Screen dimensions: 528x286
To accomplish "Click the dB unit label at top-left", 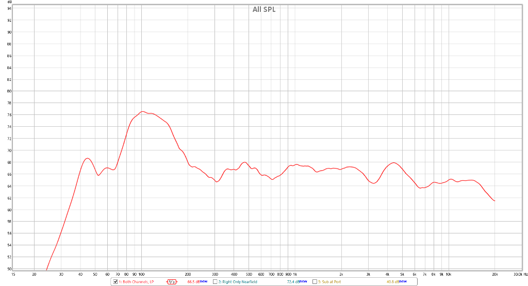I will 9,2.
